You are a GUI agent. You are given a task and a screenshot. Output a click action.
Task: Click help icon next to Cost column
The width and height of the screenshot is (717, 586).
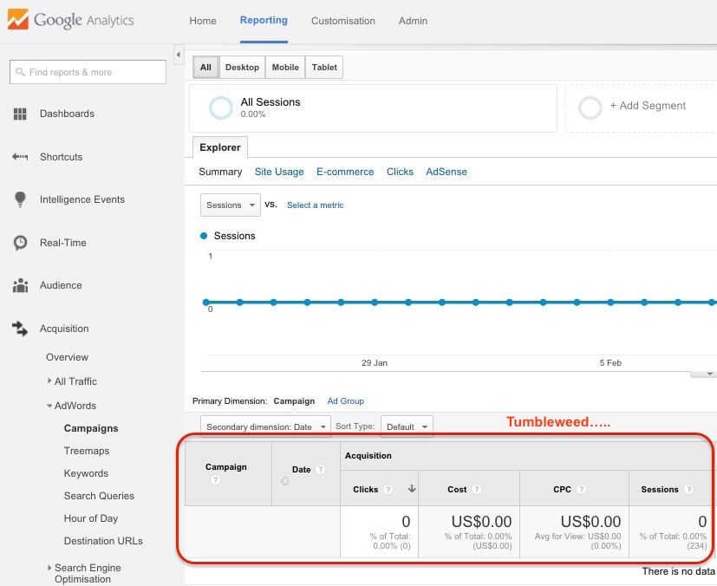click(x=477, y=490)
